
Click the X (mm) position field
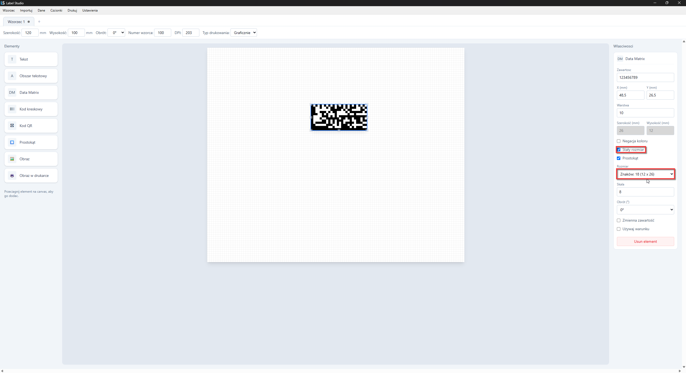click(630, 95)
